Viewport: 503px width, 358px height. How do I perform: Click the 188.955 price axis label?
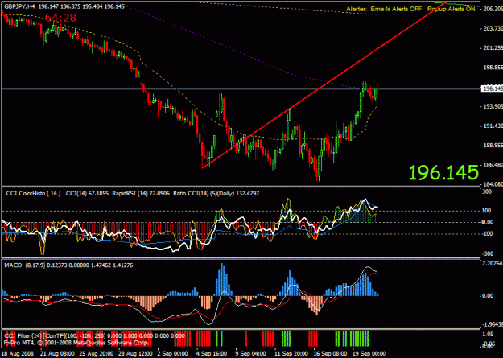[x=493, y=146]
